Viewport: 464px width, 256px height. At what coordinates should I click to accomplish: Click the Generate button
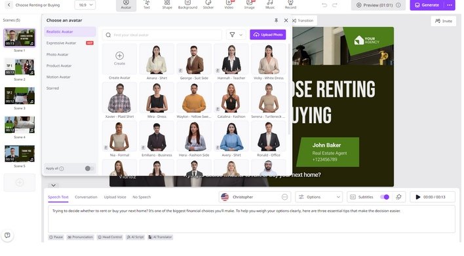[x=427, y=5]
